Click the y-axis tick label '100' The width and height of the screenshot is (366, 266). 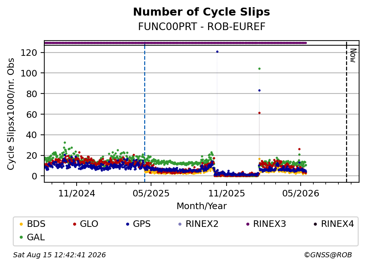click(x=29, y=73)
